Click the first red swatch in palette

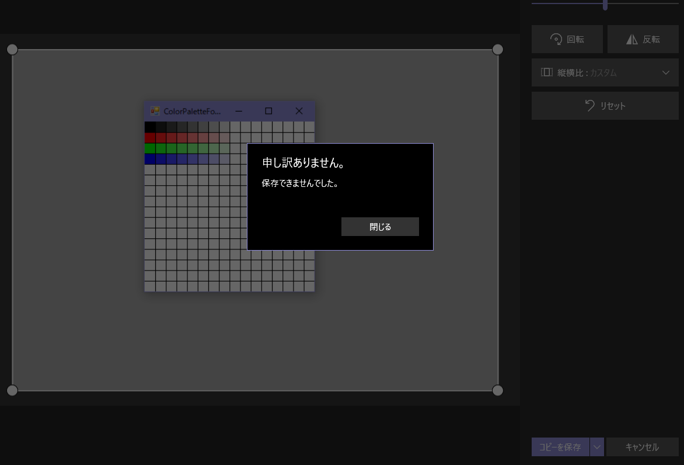(x=150, y=137)
